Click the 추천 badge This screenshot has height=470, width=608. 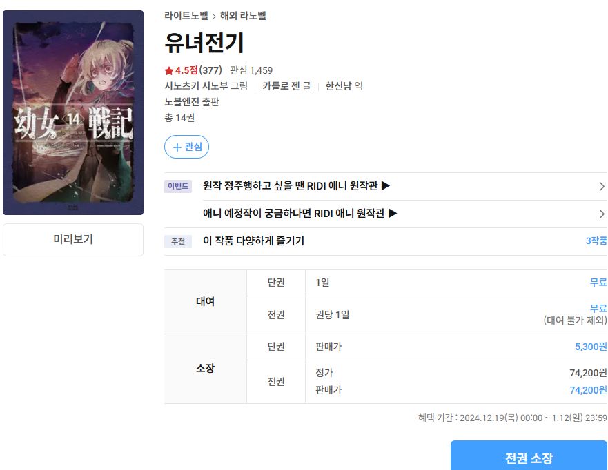178,241
